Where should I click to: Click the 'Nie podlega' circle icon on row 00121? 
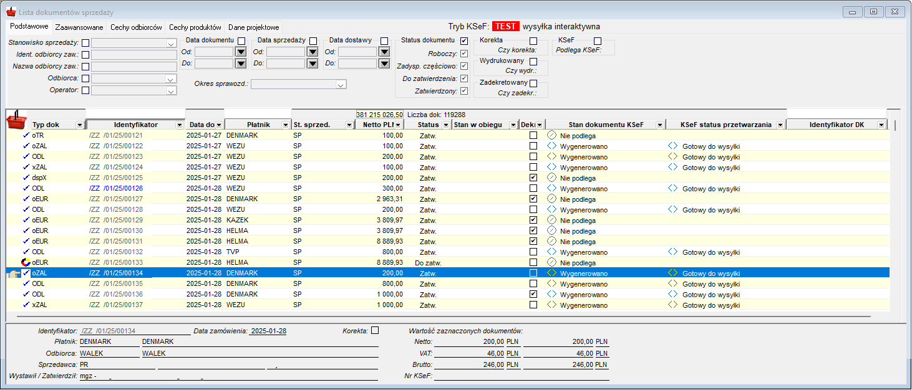tap(551, 135)
